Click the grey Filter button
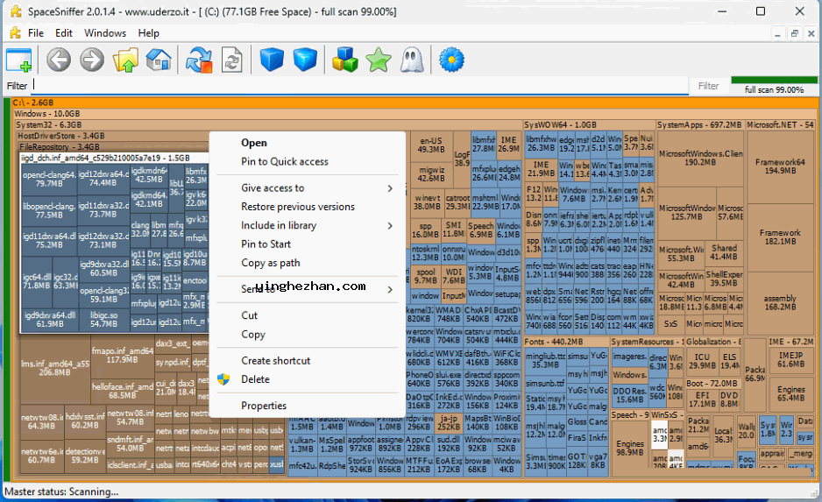The width and height of the screenshot is (822, 502). coord(708,86)
